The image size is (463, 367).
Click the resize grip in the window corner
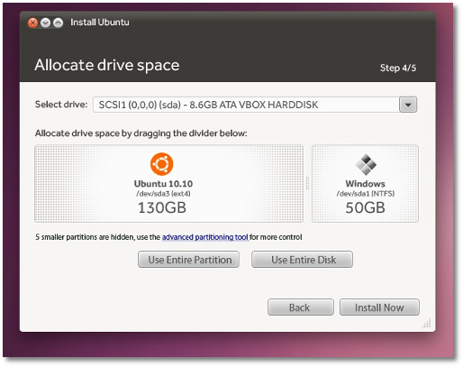(x=426, y=323)
